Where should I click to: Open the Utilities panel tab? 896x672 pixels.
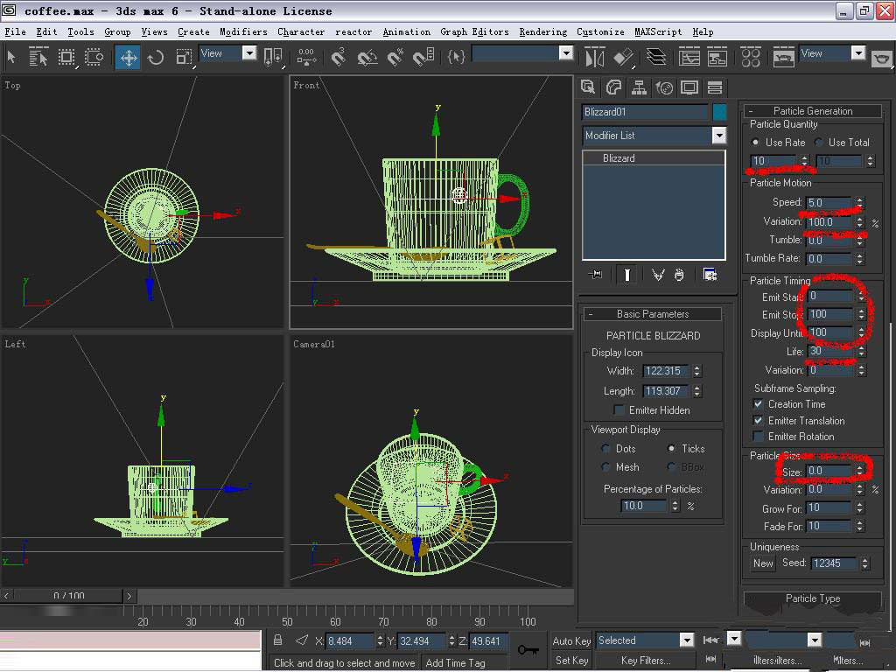click(715, 87)
